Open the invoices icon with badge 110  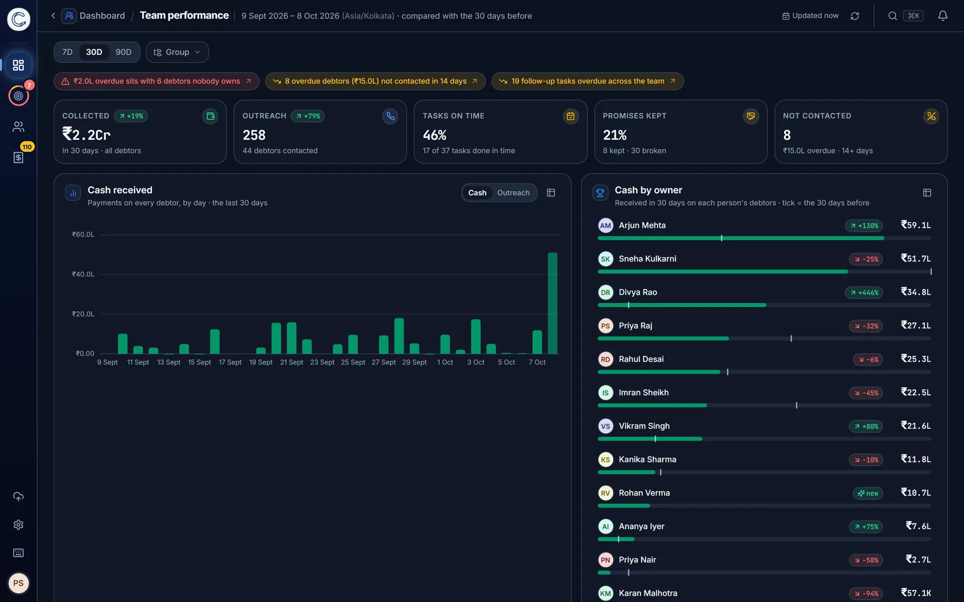click(x=18, y=157)
